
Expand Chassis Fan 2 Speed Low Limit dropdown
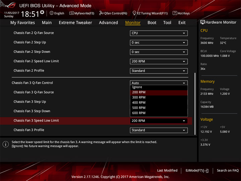[x=159, y=61]
